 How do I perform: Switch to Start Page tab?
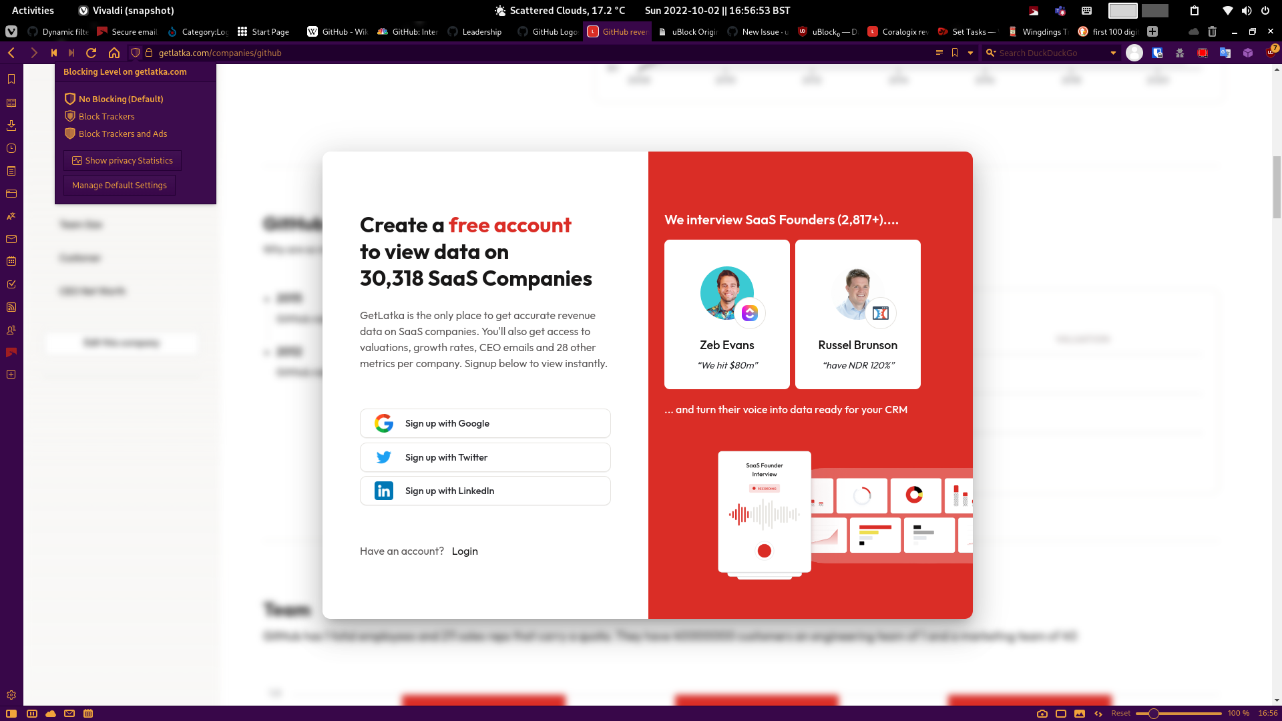[264, 31]
